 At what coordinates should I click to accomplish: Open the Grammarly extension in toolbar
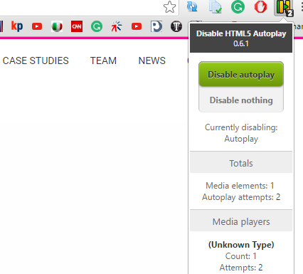coord(238,6)
